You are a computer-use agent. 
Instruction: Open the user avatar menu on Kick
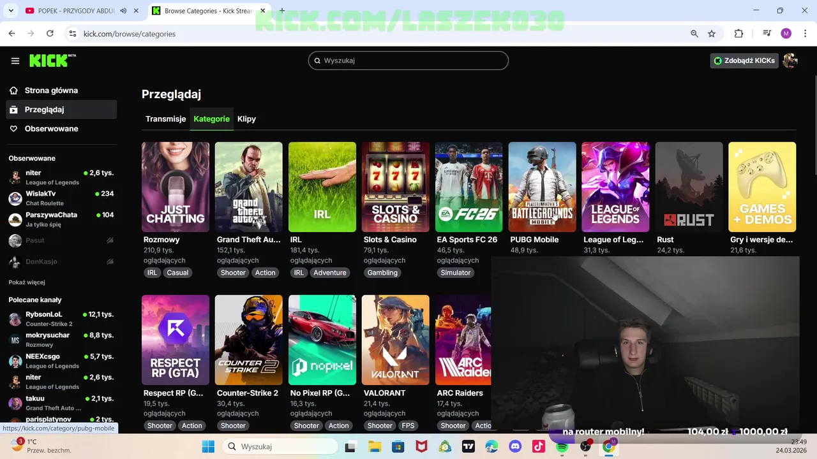pos(790,61)
